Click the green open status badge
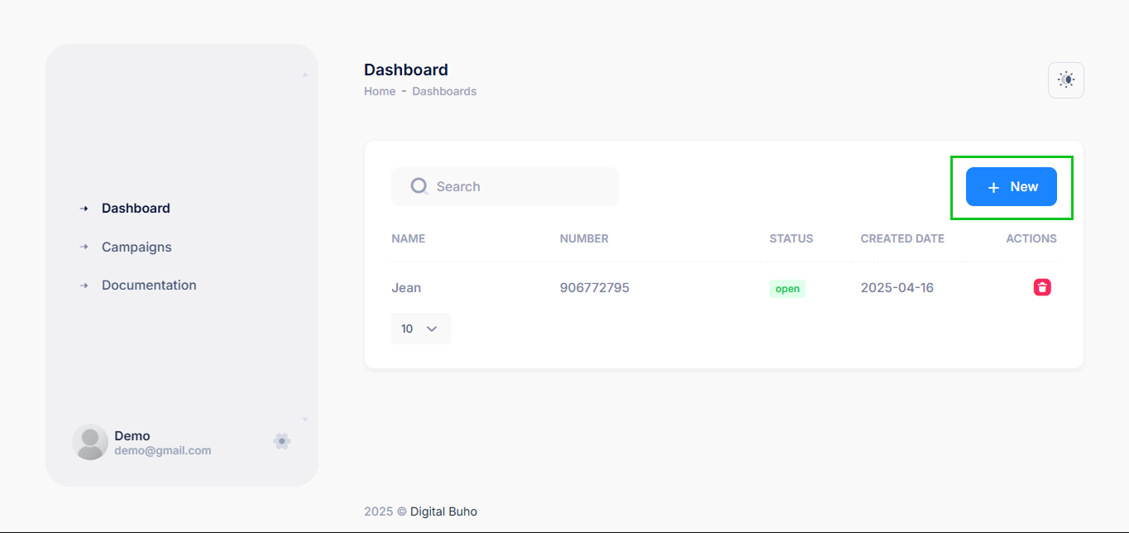 pyautogui.click(x=787, y=288)
